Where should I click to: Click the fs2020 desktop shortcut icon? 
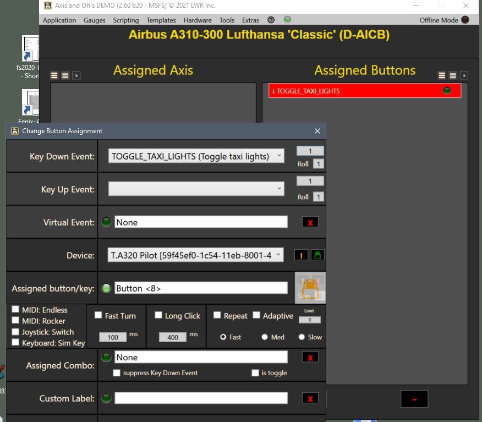coord(30,48)
